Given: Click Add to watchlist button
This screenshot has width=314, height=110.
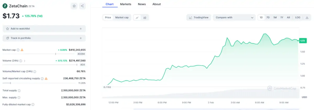Looking at the screenshot, I should tap(44, 29).
